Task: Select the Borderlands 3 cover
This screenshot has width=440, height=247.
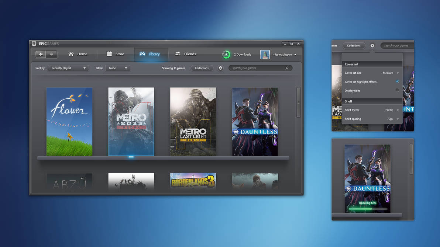Action: coord(193,182)
